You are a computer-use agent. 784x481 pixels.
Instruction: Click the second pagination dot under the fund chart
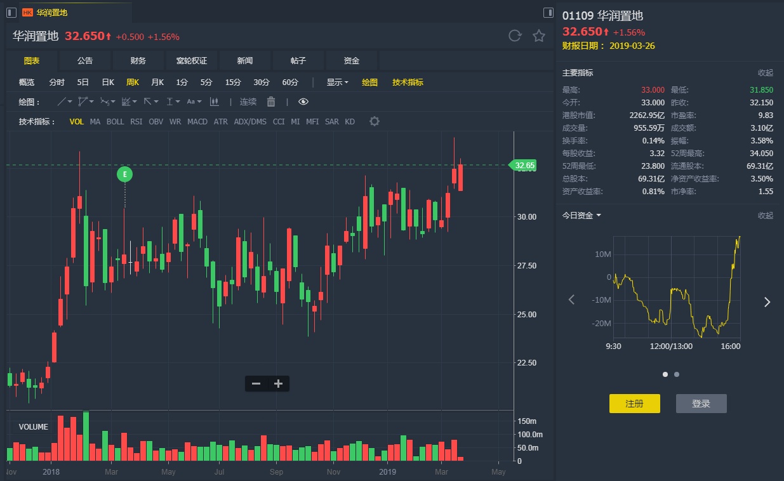point(677,374)
